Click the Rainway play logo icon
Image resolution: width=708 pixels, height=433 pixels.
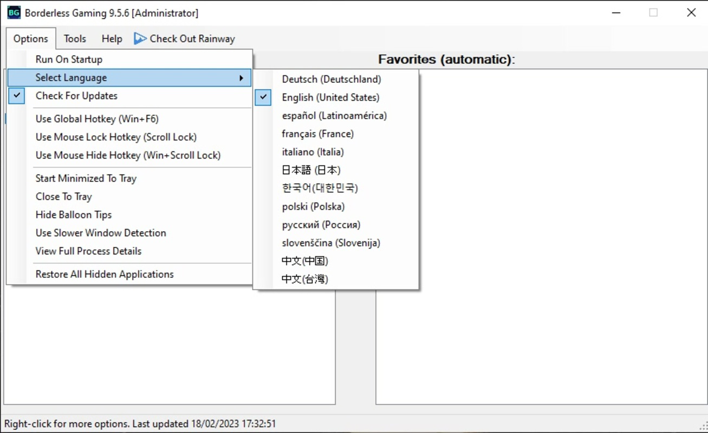(x=140, y=38)
